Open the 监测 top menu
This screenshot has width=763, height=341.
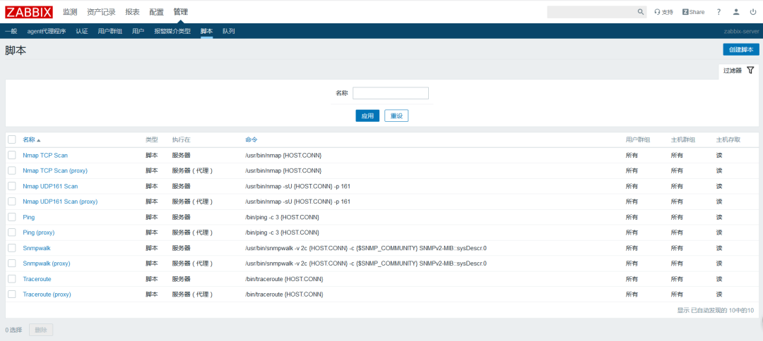70,12
